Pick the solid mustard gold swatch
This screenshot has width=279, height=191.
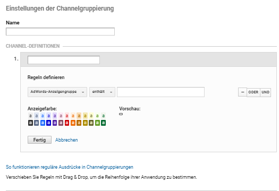[x=85, y=123]
